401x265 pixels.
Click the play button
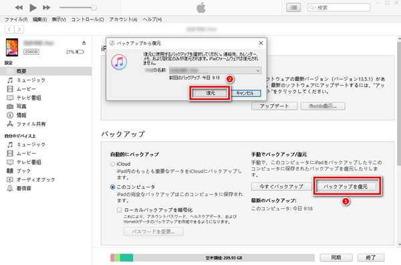tap(33, 7)
